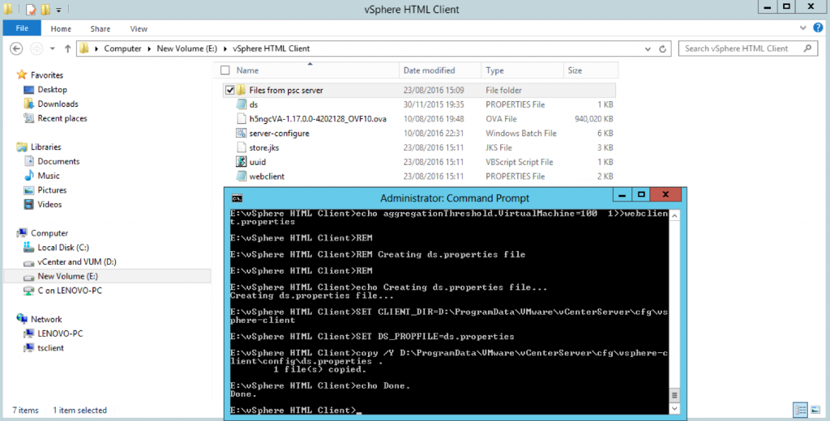Click the Command Prompt scrollbar thumb
Screen dimensions: 830x421
(x=674, y=395)
